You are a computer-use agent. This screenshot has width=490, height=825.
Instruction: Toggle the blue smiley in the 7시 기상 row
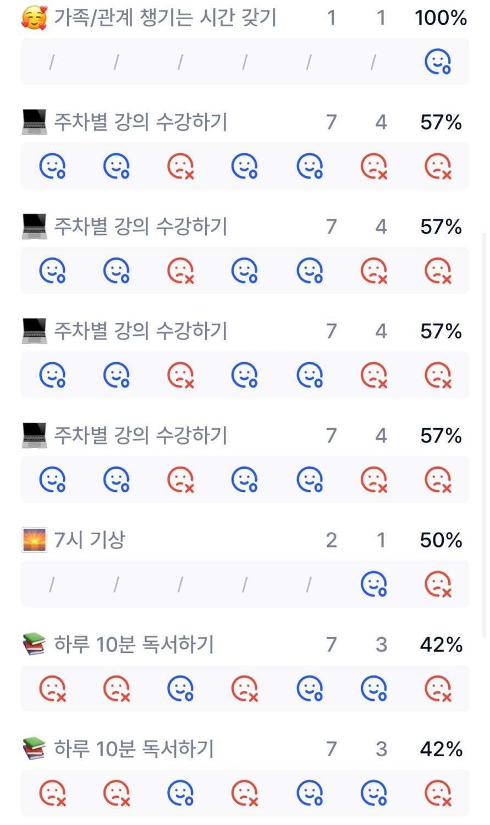tap(374, 584)
